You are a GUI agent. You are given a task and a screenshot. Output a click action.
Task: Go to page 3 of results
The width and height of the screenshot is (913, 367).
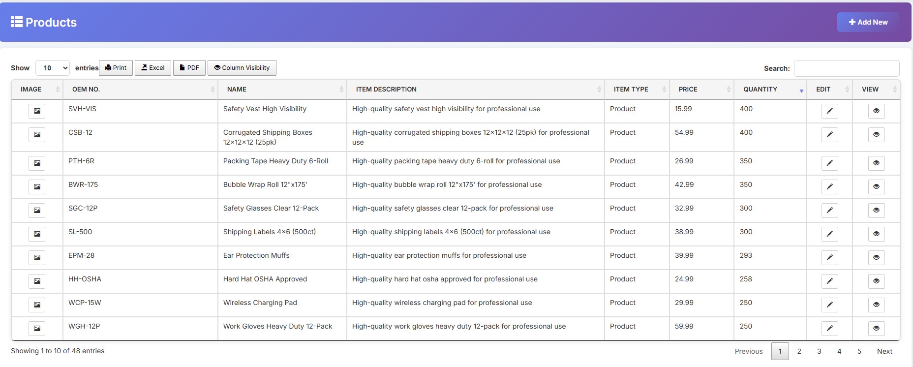(x=819, y=351)
